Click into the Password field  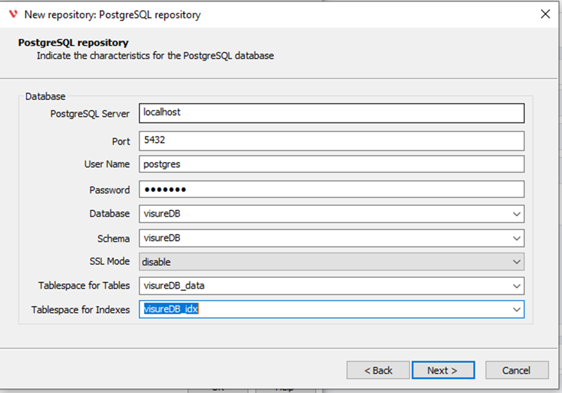(x=331, y=190)
